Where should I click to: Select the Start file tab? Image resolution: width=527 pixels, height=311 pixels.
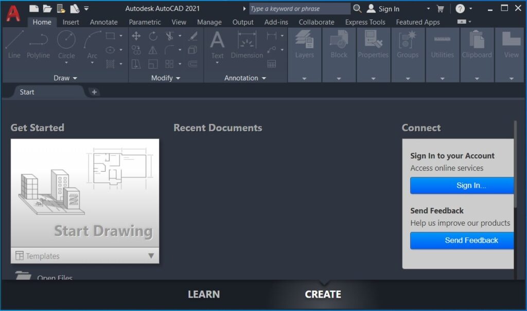[x=48, y=92]
